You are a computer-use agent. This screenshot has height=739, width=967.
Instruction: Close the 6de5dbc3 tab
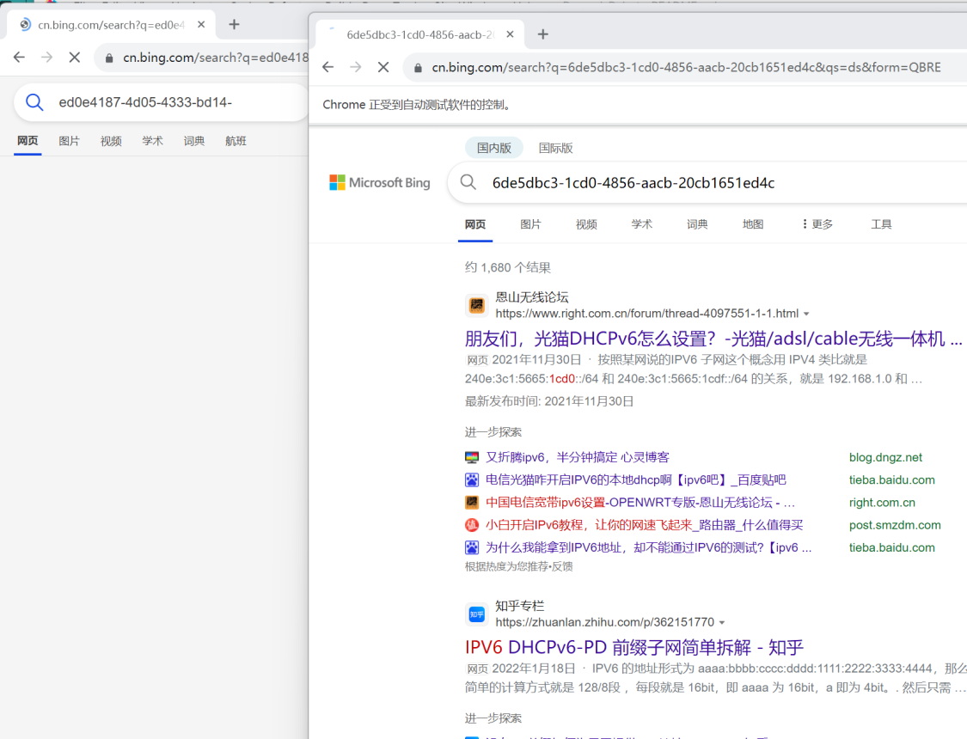click(x=510, y=34)
